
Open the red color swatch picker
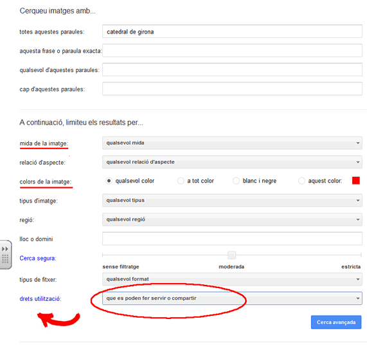(356, 181)
